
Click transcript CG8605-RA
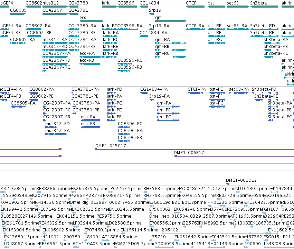coord(18,43)
